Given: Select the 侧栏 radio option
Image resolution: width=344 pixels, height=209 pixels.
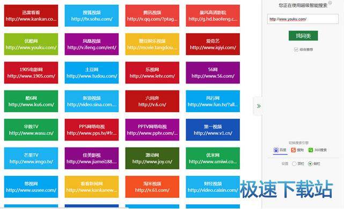Looking at the screenshot, I should click(x=310, y=164).
